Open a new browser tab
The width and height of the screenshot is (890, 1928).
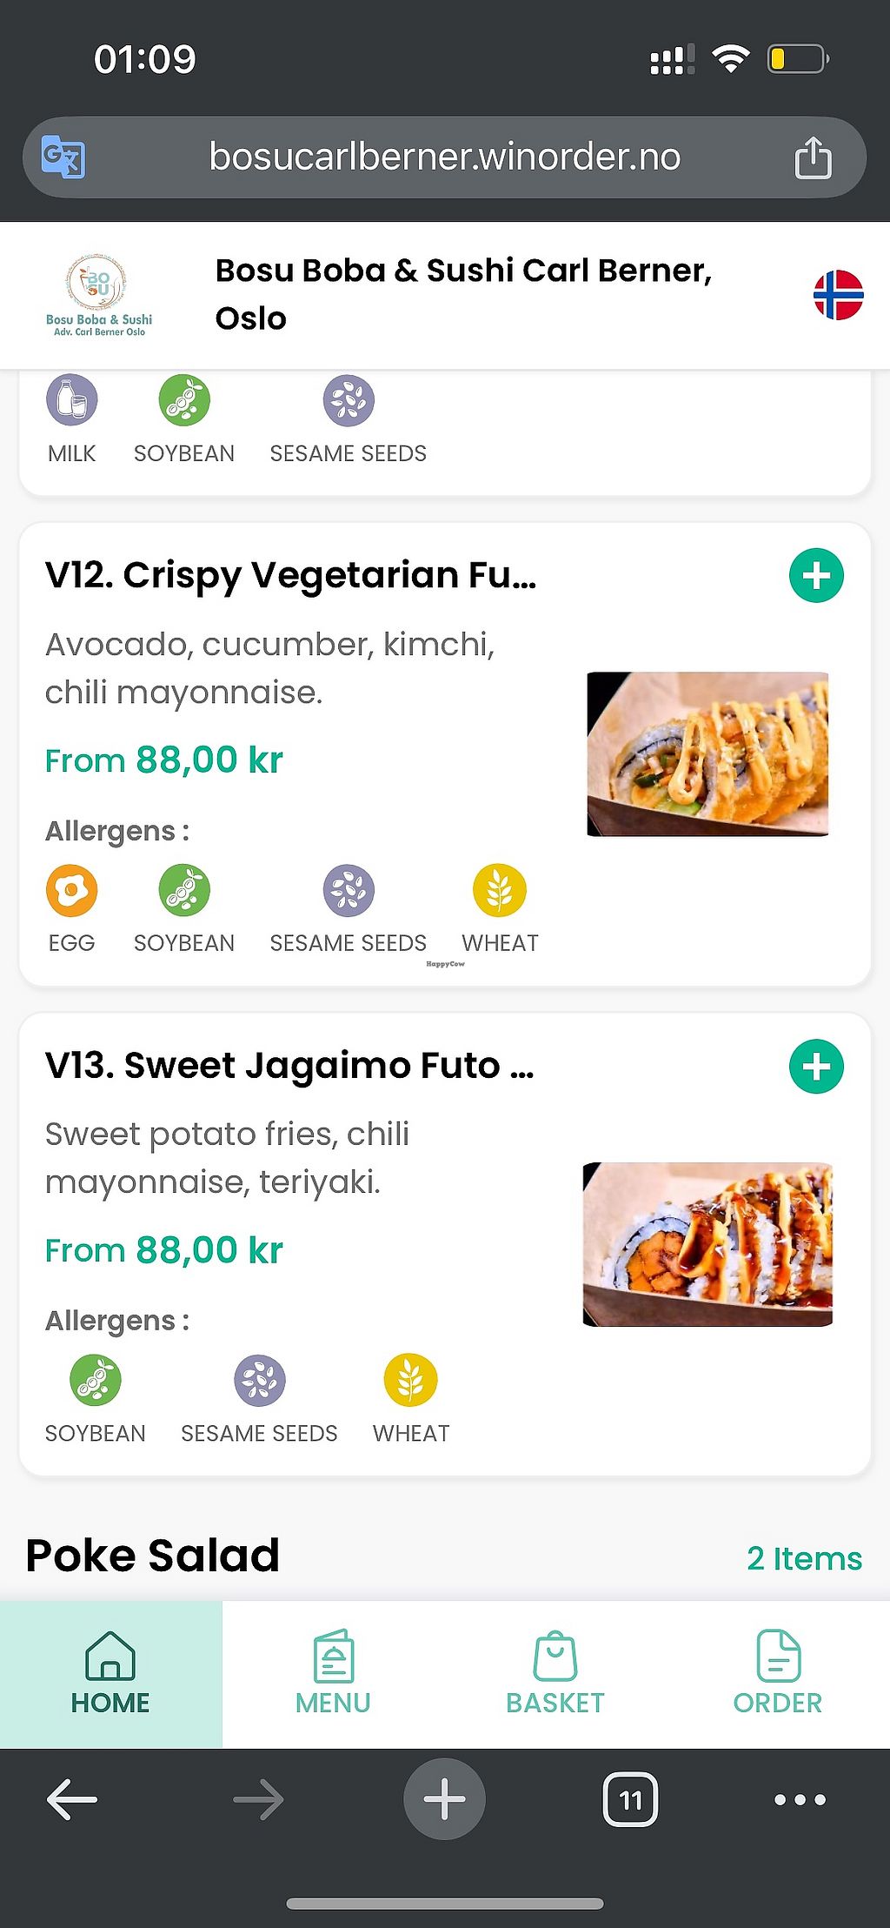tap(444, 1799)
